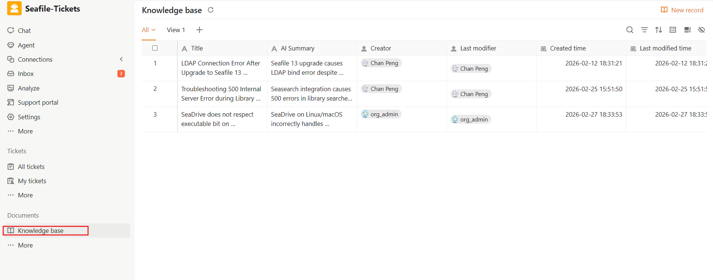This screenshot has height=280, width=713.
Task: Click the Chan Peng last modifier chip in row 1
Action: [471, 68]
